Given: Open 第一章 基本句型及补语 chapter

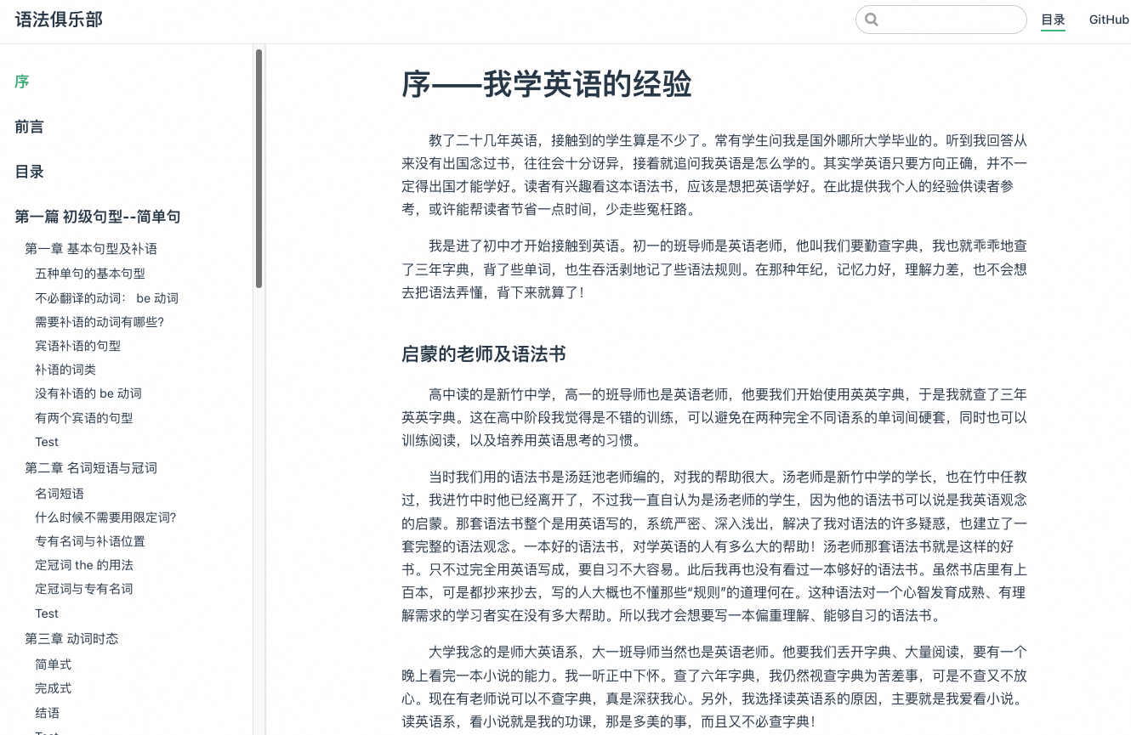Looking at the screenshot, I should coord(91,249).
